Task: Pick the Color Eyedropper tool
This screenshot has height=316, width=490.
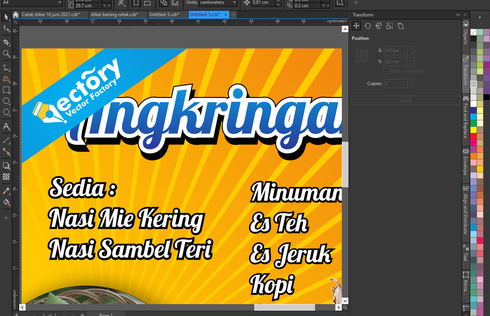Action: [6, 191]
